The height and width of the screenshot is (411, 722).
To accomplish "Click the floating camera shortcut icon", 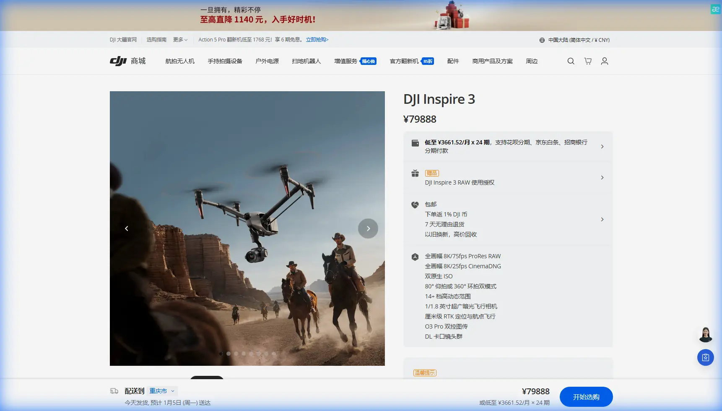I will (705, 358).
